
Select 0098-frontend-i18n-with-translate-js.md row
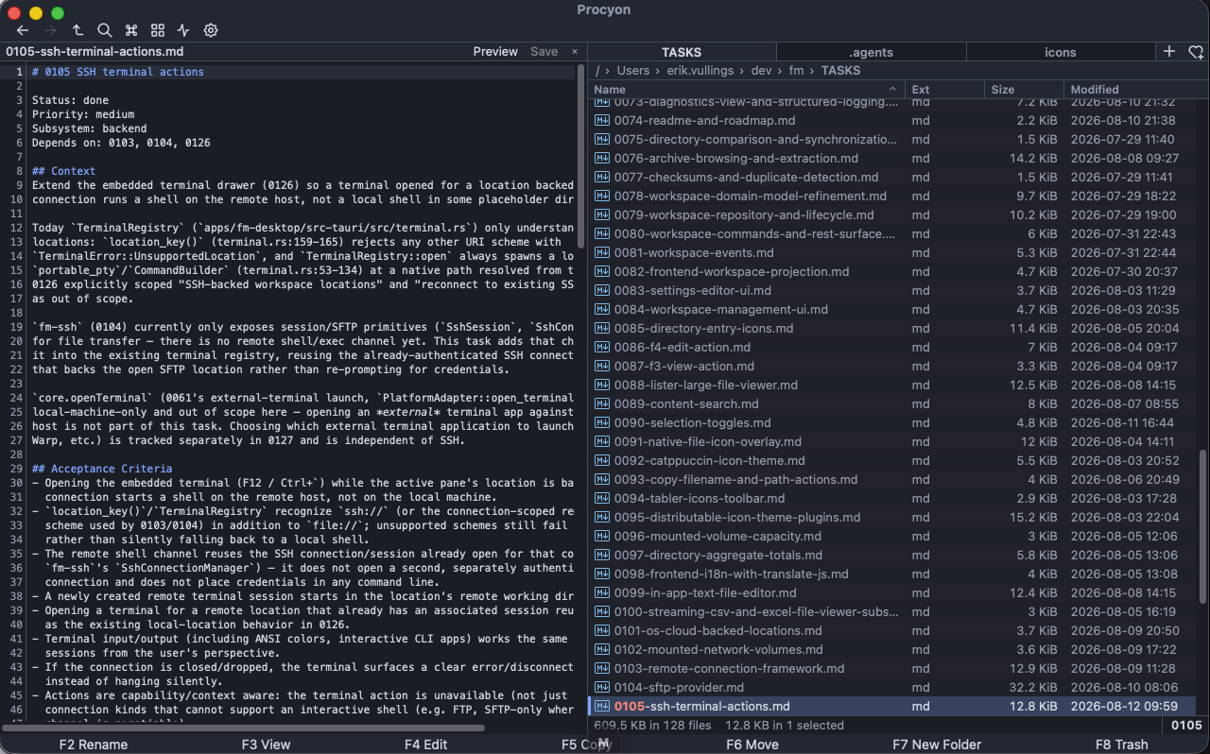(891, 574)
